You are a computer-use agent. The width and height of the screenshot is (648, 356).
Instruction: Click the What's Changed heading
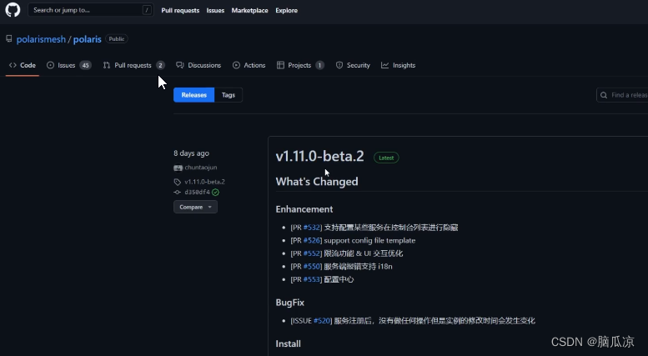317,181
